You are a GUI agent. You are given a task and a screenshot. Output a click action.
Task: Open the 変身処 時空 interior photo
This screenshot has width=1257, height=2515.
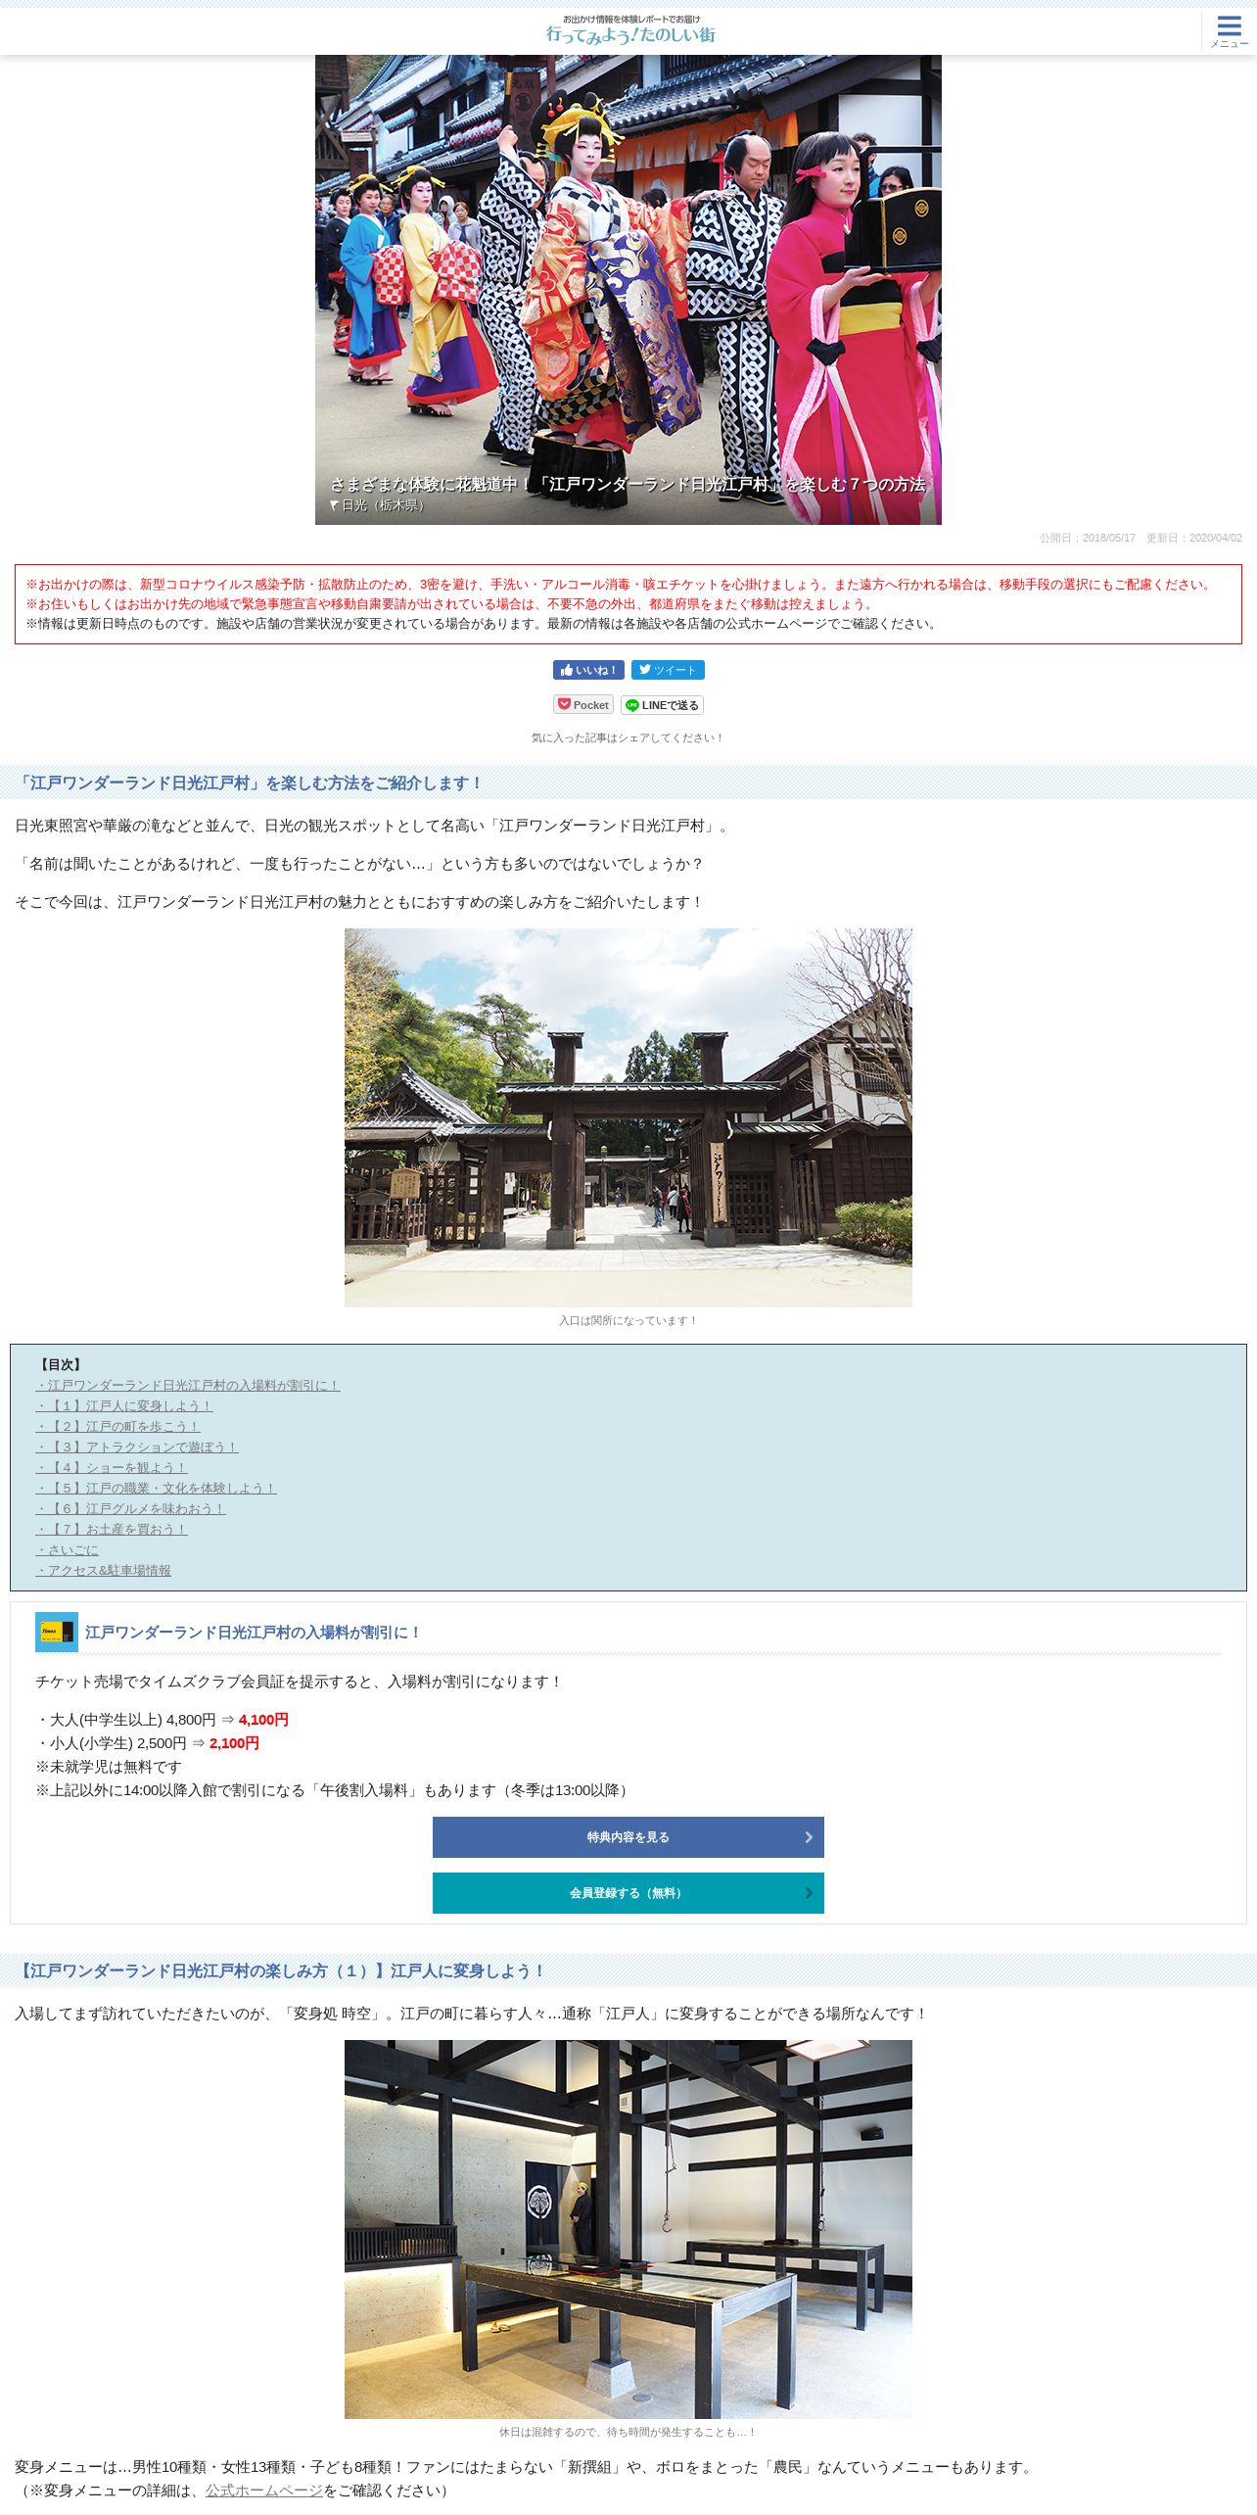point(628,2229)
